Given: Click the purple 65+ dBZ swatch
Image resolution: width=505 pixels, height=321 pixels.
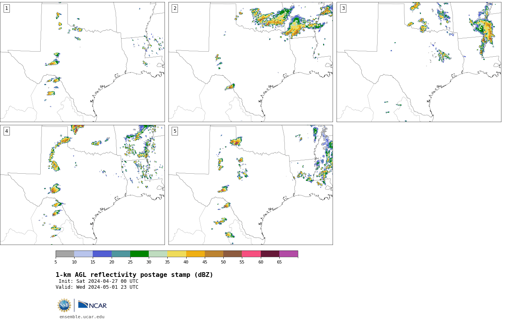Looking at the screenshot, I should (288, 254).
